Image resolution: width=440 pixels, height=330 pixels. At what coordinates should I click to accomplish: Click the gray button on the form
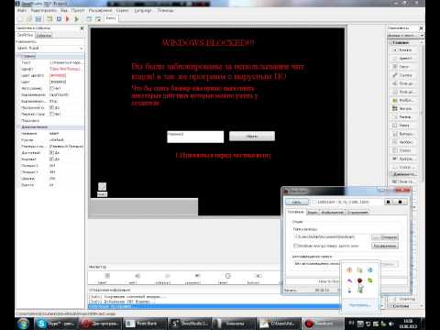[252, 137]
